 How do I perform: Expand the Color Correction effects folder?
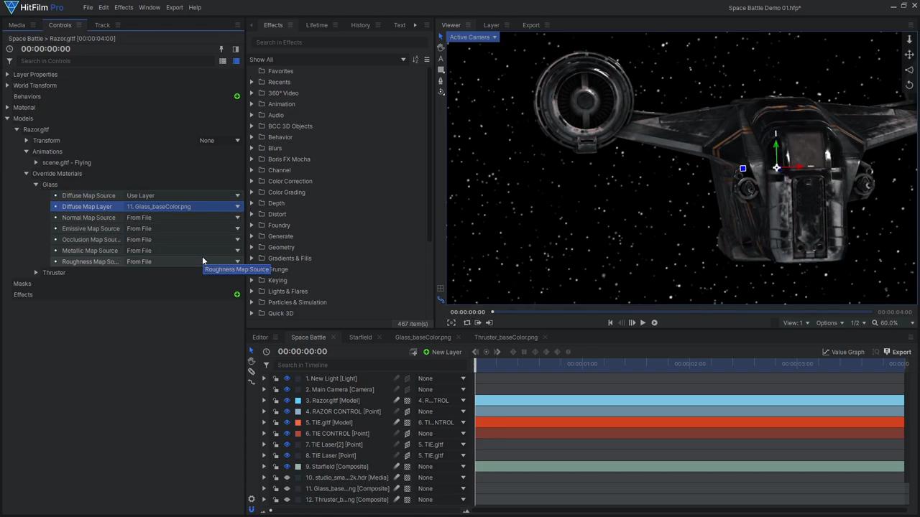tap(252, 181)
